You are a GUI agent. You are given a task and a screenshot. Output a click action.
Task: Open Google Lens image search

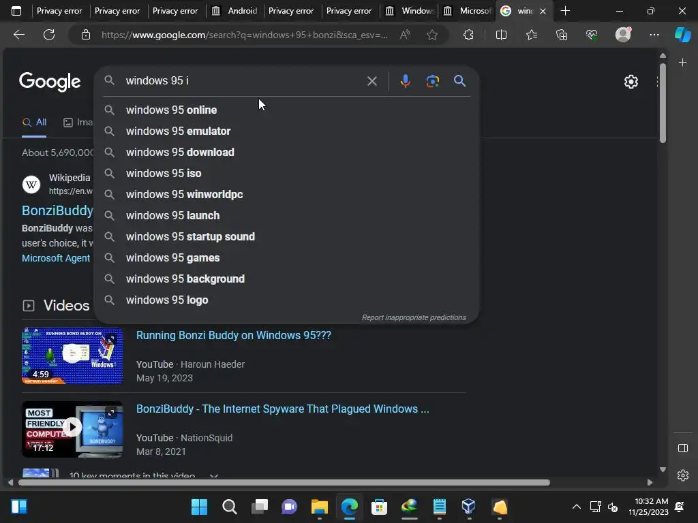(x=432, y=81)
